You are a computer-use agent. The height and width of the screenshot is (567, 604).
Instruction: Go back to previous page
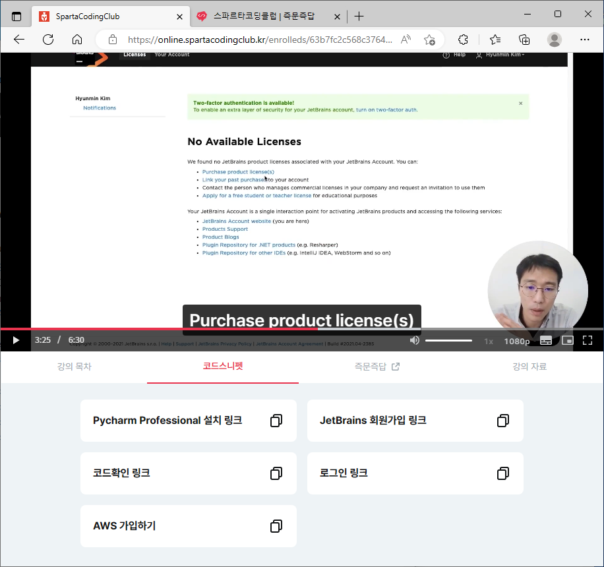[19, 40]
